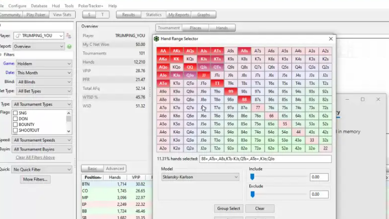389x219 pixels.
Task: Open the Bet Type dropdown
Action: pos(44,91)
